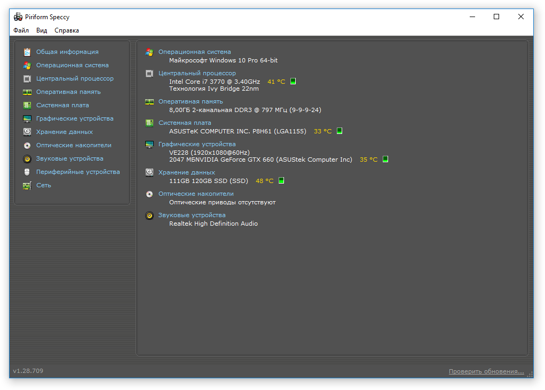Click the Intel Core i7 3770 @ 3.40GHz text
This screenshot has height=390, width=545.
point(215,82)
